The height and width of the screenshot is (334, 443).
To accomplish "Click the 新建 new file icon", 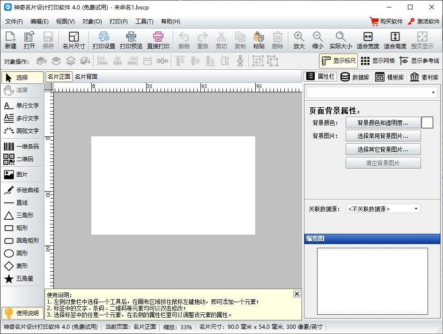I will tap(11, 40).
